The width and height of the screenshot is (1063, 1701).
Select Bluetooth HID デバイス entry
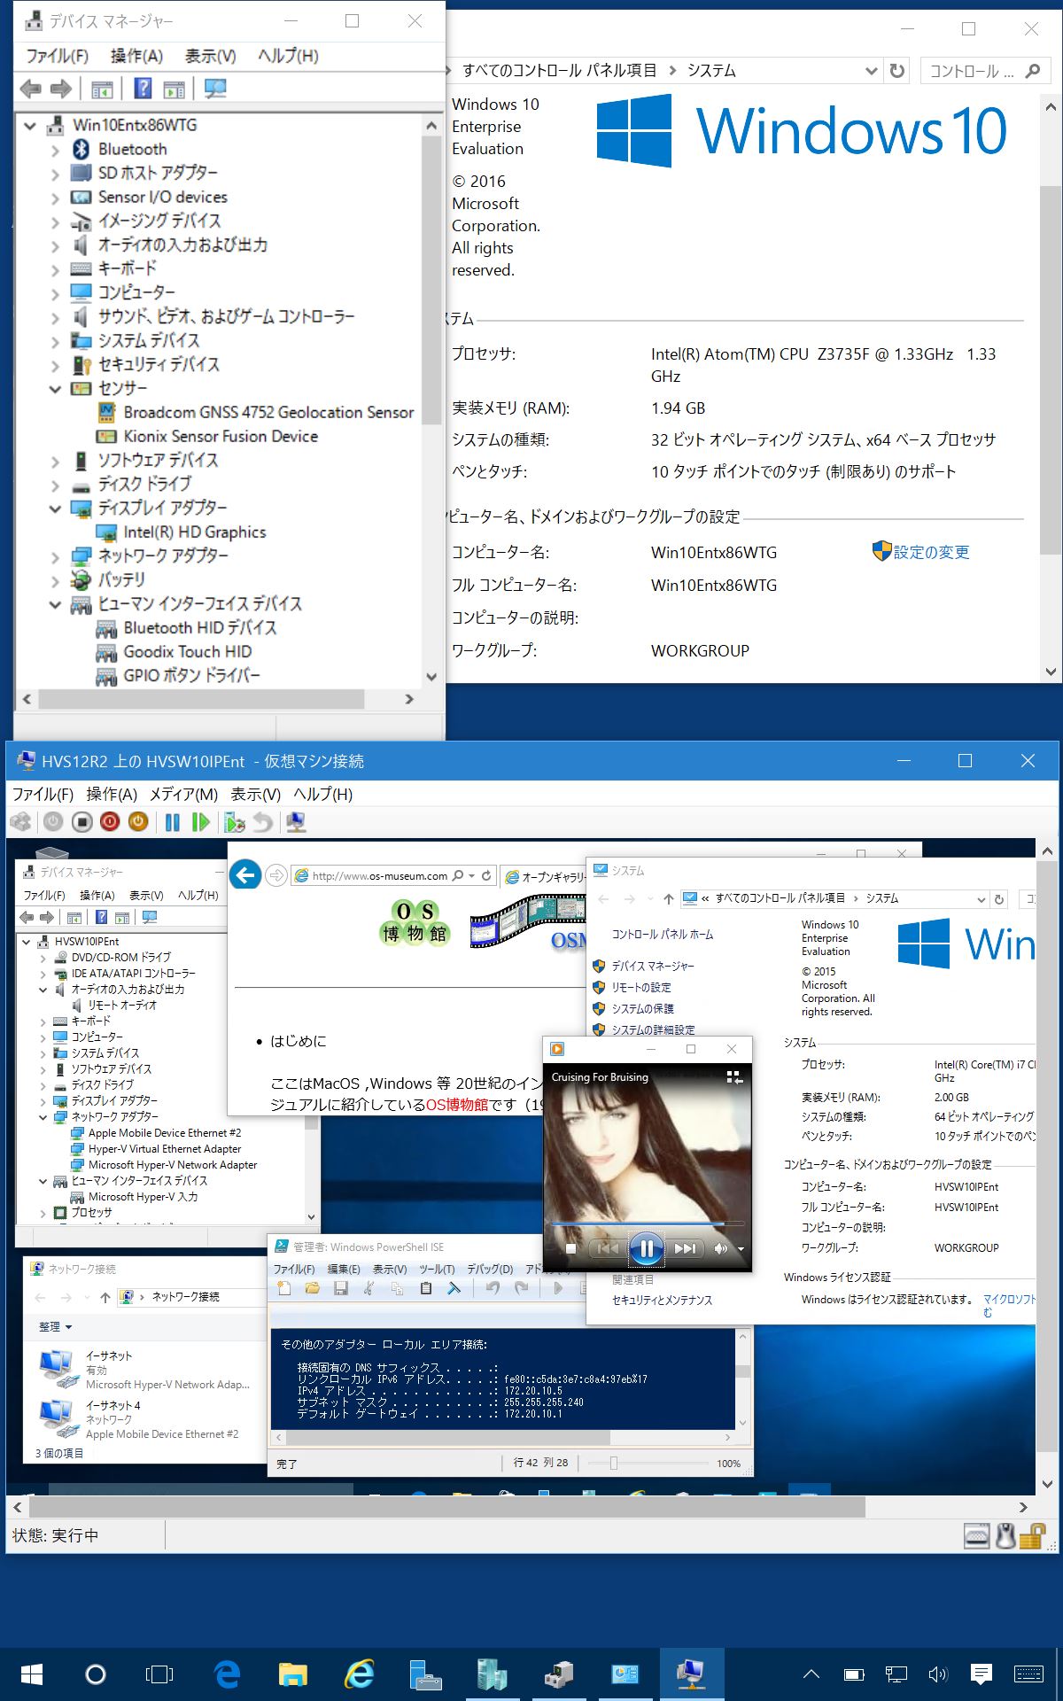coord(200,627)
